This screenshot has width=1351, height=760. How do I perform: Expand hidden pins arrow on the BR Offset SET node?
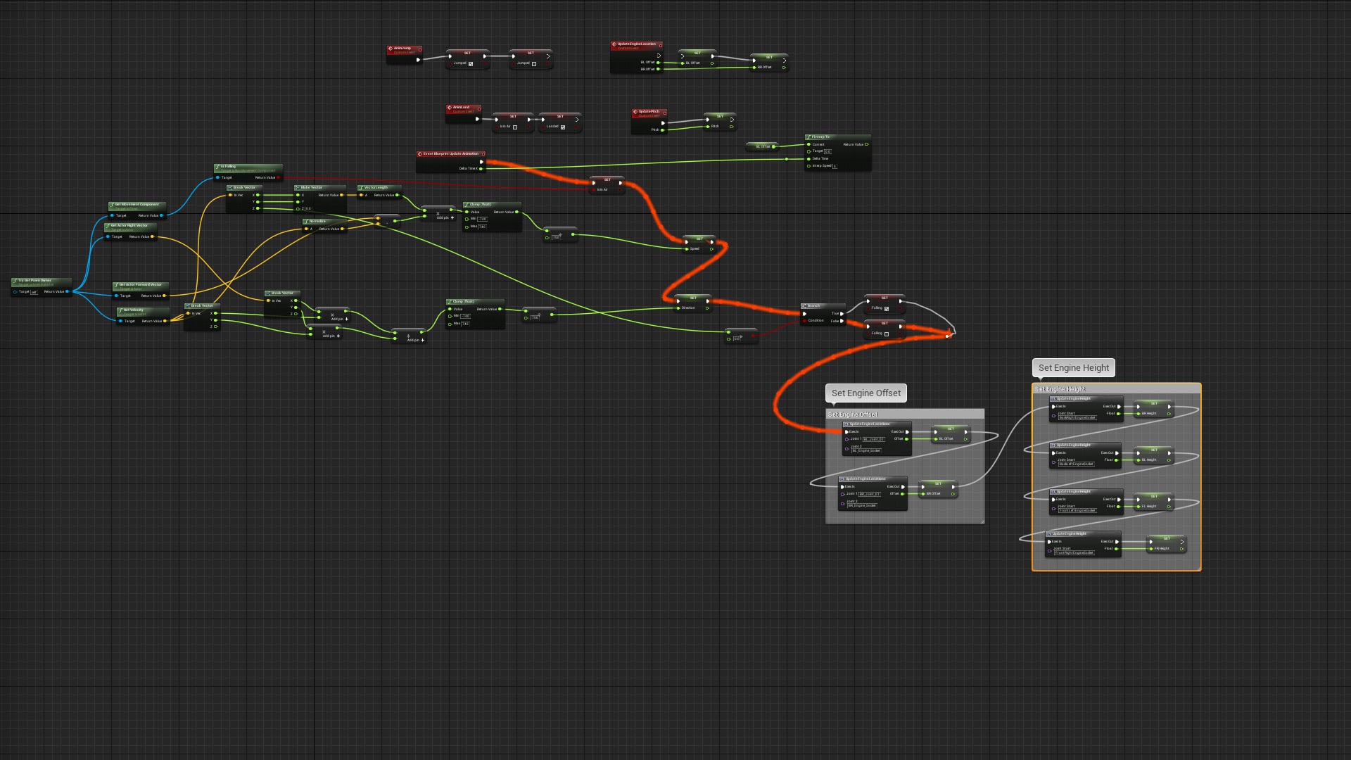click(x=785, y=61)
